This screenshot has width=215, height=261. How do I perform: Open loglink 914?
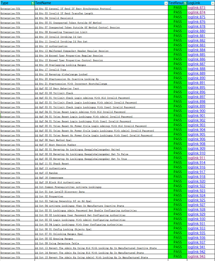196,162
